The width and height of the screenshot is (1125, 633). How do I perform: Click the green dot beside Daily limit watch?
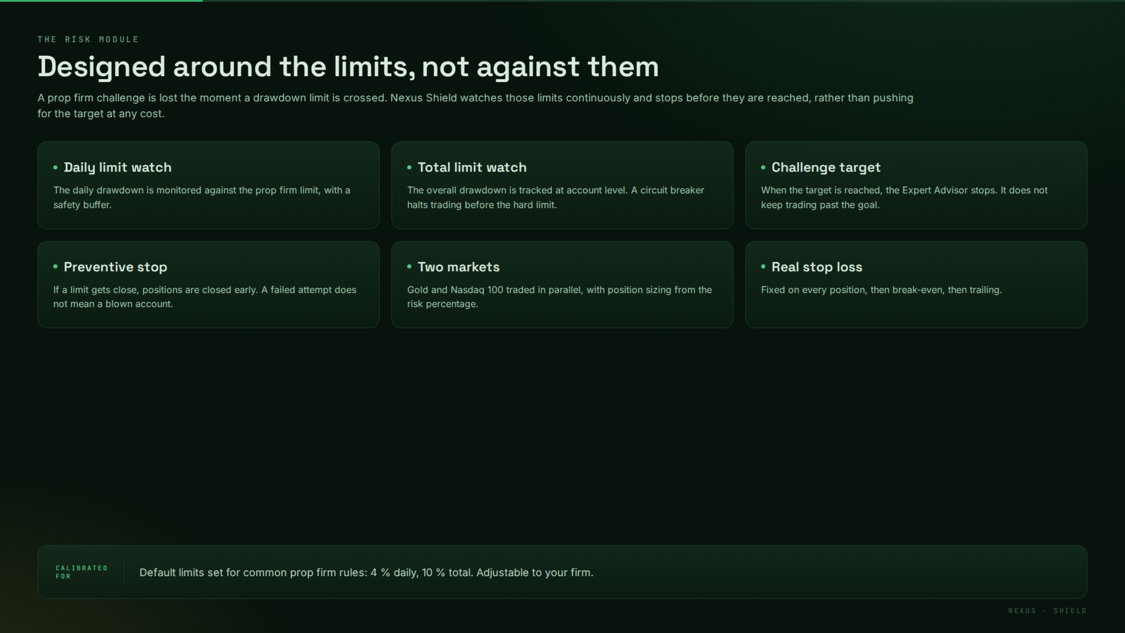click(x=56, y=168)
